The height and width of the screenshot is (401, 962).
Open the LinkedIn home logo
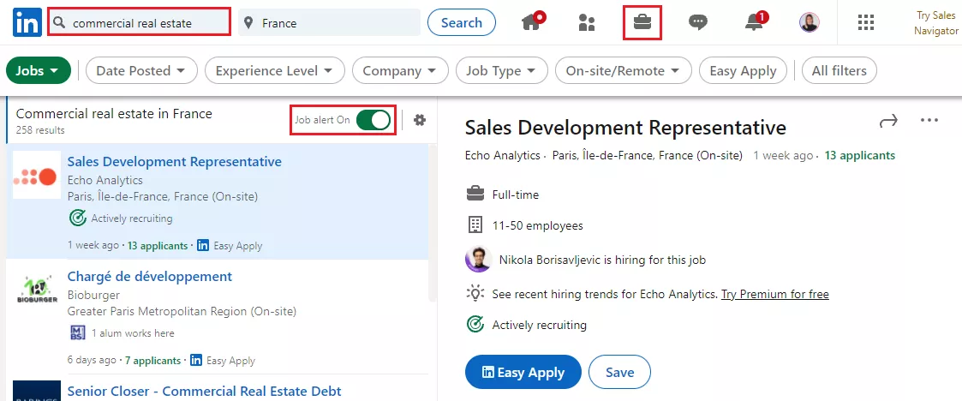(x=27, y=23)
